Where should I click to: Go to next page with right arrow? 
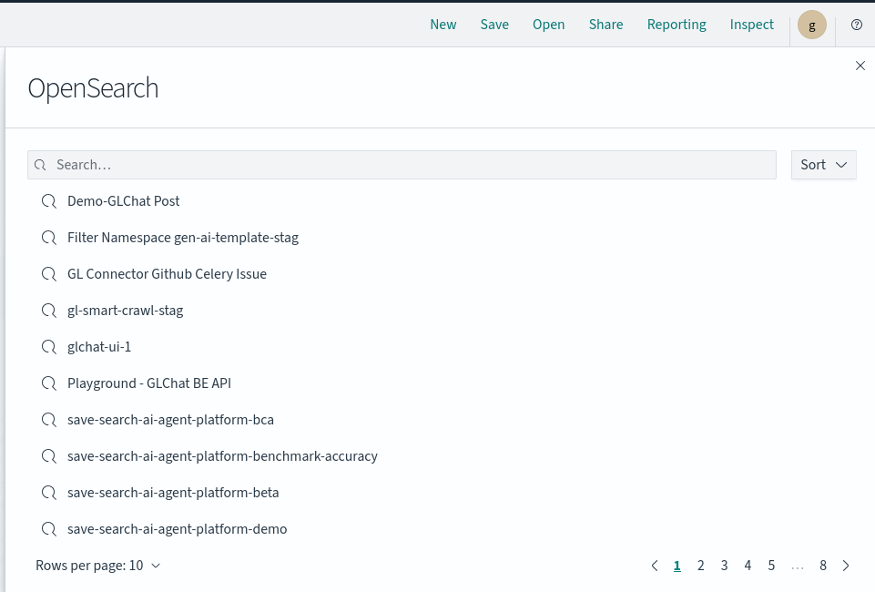pyautogui.click(x=846, y=566)
